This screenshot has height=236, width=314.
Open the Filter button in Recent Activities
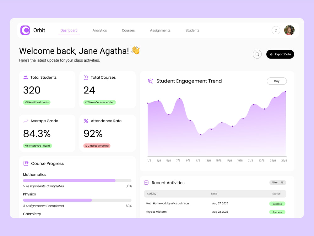pos(278,183)
